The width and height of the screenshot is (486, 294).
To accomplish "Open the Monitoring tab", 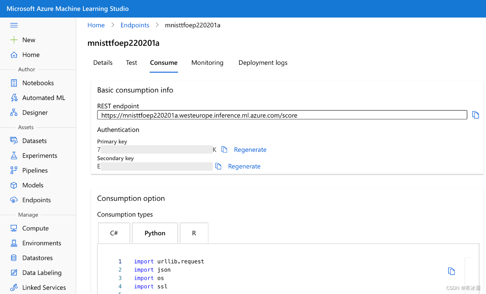I will pyautogui.click(x=207, y=63).
